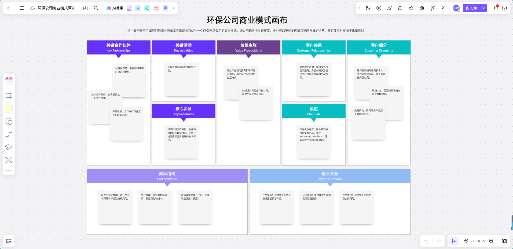The image size is (513, 249).
Task: Select the cursor pointer mode
Action: click(x=453, y=241)
